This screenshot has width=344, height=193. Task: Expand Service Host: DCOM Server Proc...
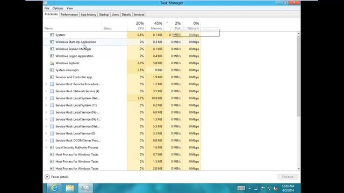tap(46, 140)
